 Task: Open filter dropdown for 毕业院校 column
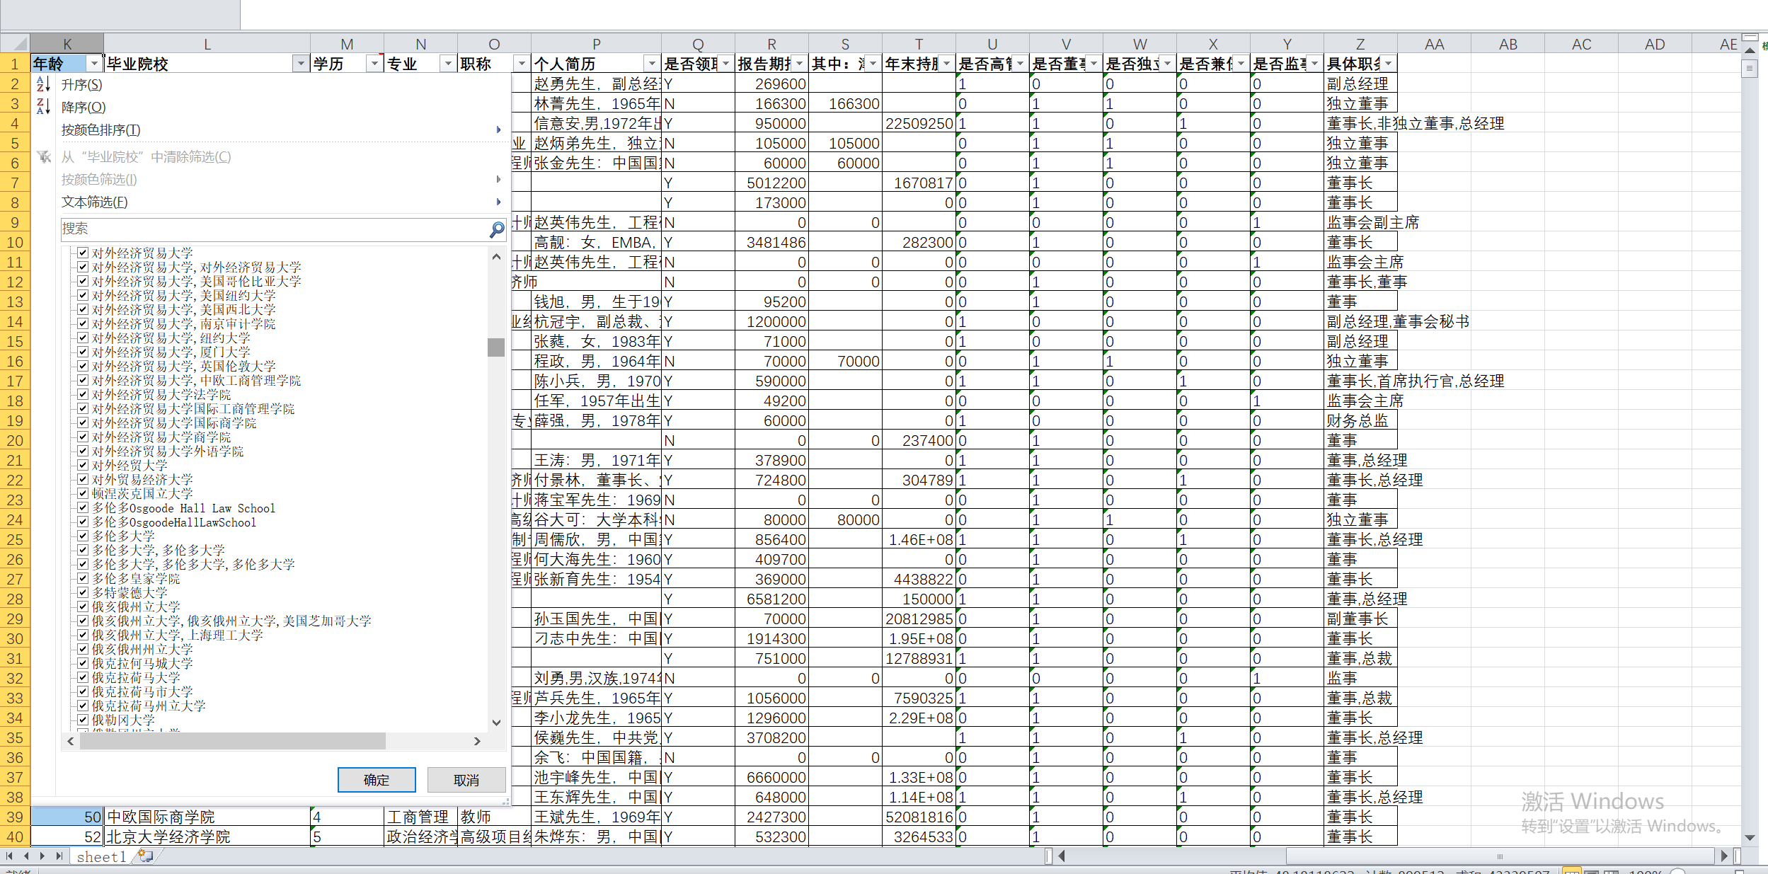(301, 64)
